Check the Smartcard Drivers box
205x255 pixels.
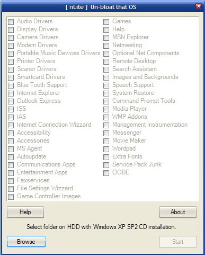point(11,77)
